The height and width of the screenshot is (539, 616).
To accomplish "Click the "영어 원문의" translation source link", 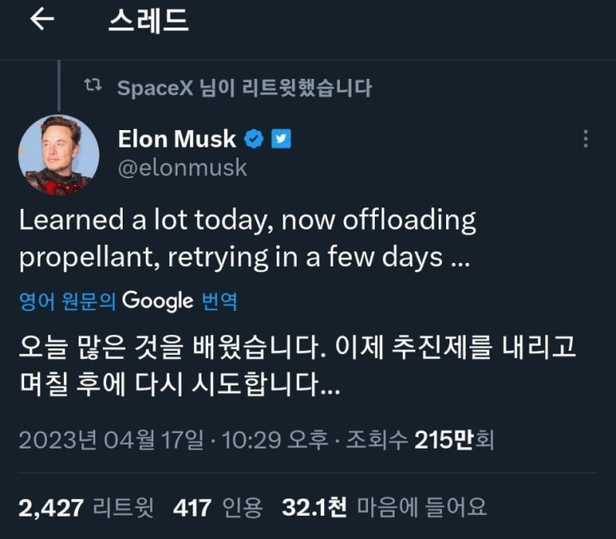I will [x=68, y=302].
